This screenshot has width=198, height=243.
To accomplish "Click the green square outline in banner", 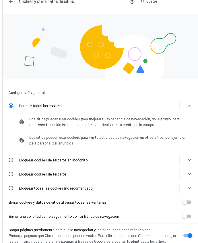I will click(x=30, y=61).
